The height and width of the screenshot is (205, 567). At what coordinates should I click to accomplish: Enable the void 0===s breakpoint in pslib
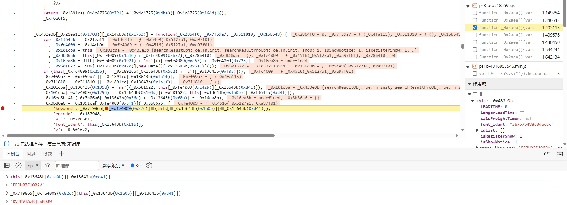tap(475, 73)
